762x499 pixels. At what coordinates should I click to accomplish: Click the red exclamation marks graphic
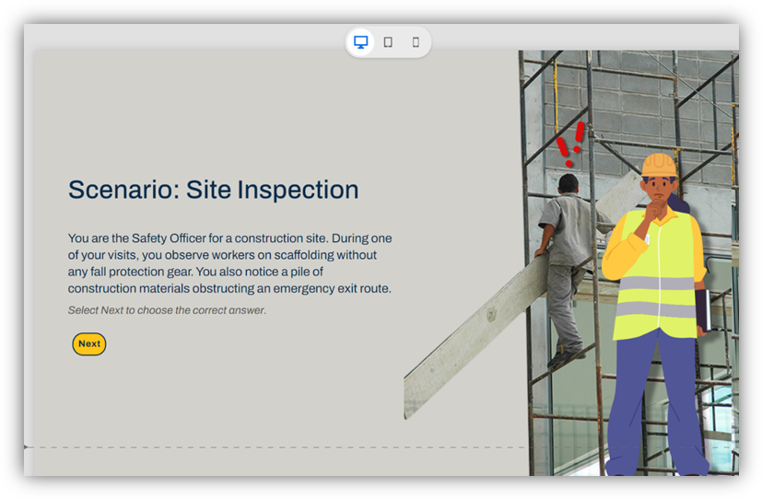(x=570, y=145)
